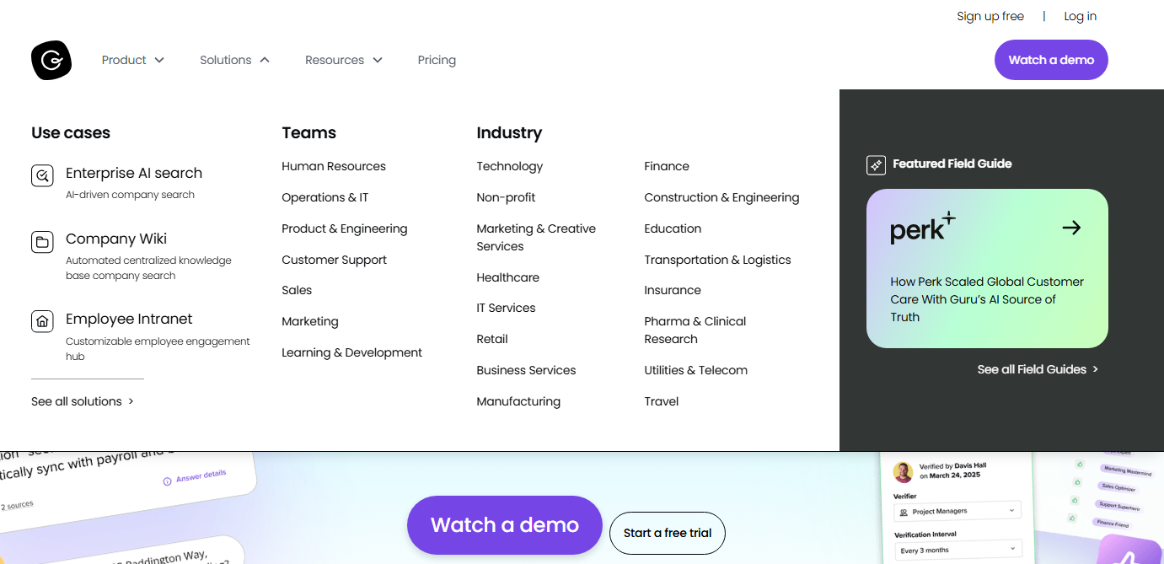Open the Enterprise AI search icon

point(42,175)
